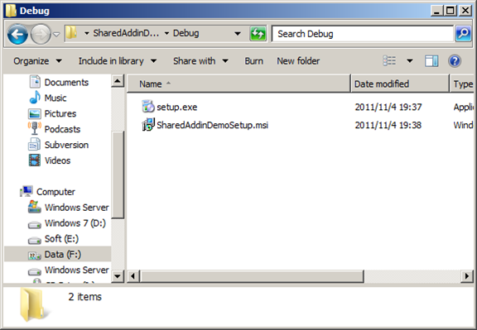The height and width of the screenshot is (330, 477).
Task: Select Computer in navigation pane
Action: point(55,192)
